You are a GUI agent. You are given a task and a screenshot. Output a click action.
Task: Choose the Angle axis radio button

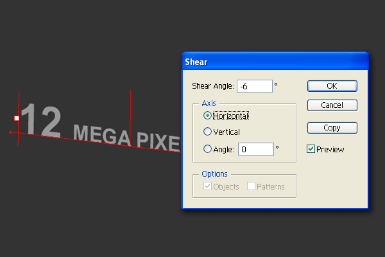coord(207,149)
